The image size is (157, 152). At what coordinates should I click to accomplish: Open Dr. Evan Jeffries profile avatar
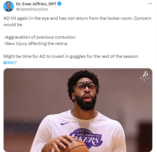click(9, 6)
